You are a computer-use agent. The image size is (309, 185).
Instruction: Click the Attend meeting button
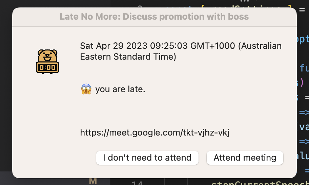(x=245, y=158)
